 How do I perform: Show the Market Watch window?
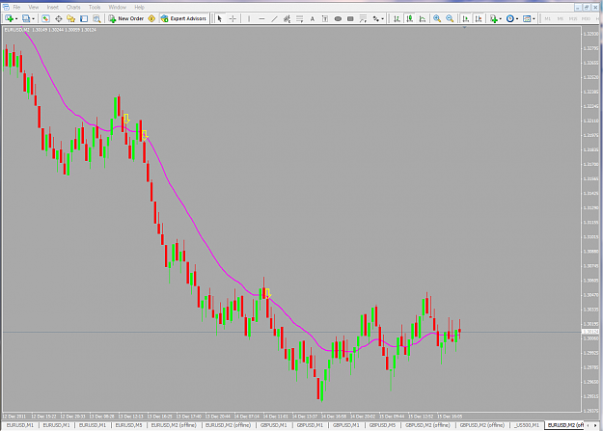(x=45, y=18)
